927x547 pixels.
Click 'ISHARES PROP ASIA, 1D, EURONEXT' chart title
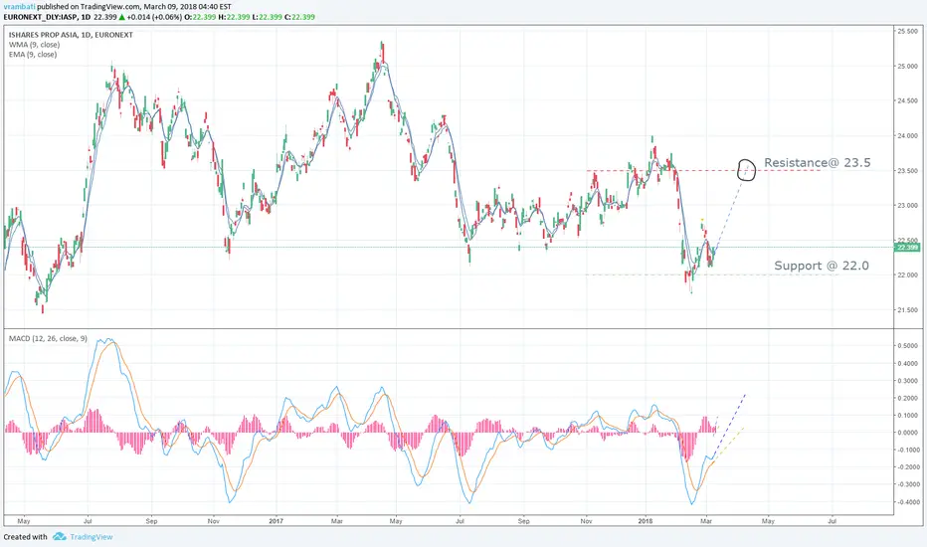pyautogui.click(x=71, y=35)
